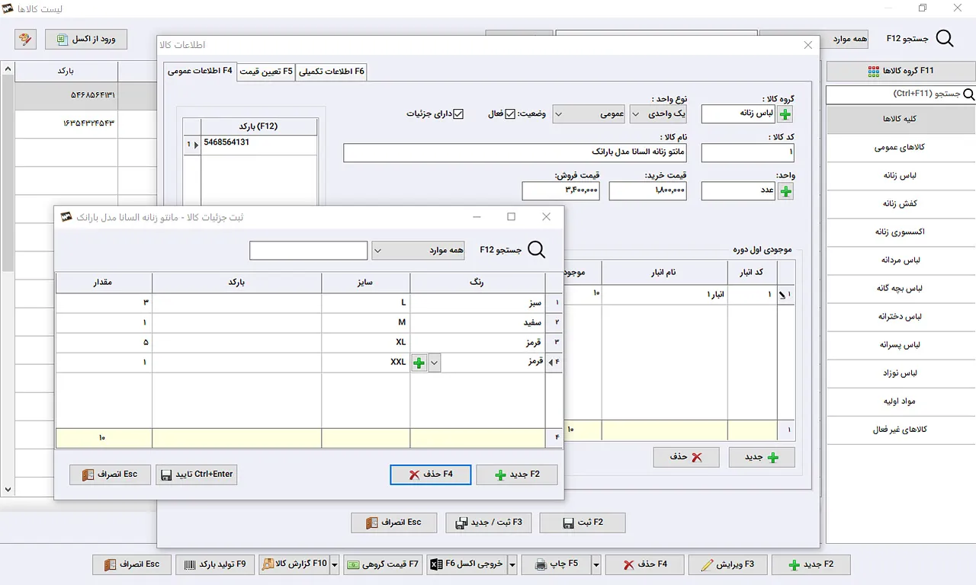
Task: Click the details dialog search text field
Action: click(309, 251)
